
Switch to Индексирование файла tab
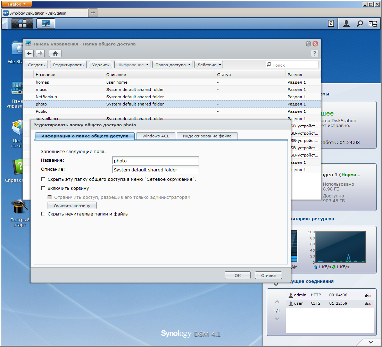[x=207, y=136]
